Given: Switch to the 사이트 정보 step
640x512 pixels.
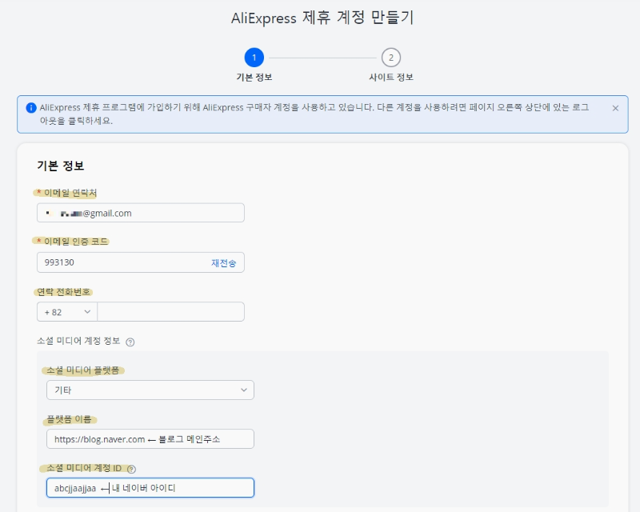Looking at the screenshot, I should 390,77.
